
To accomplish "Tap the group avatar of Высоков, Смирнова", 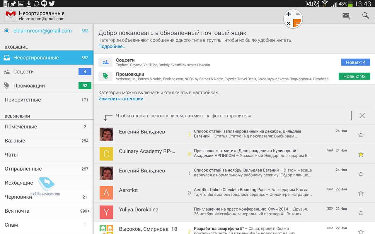I will pyautogui.click(x=106, y=230).
